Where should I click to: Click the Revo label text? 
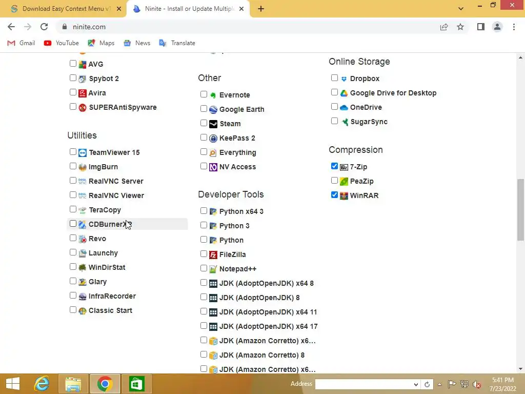[97, 239]
